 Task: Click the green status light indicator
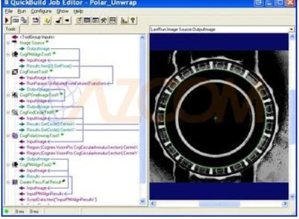7,211
